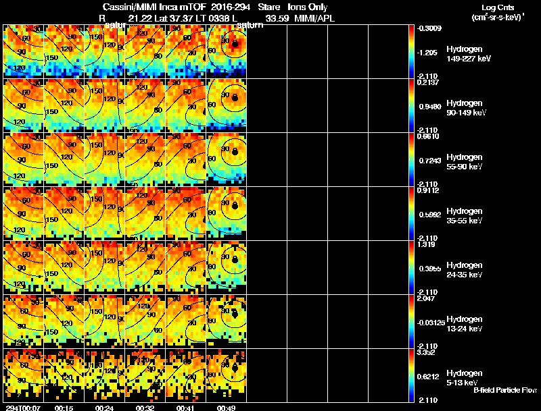The height and width of the screenshot is (411, 541).
Task: Click the "-0.03125" color scale value
Action: point(431,323)
